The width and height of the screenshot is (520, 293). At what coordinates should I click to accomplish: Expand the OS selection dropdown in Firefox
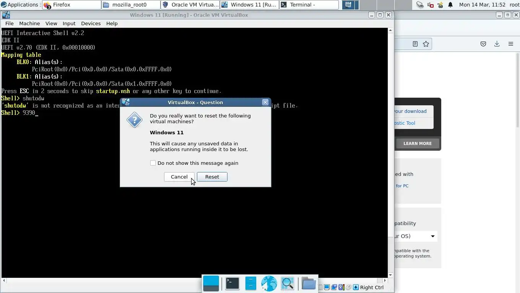click(415, 236)
